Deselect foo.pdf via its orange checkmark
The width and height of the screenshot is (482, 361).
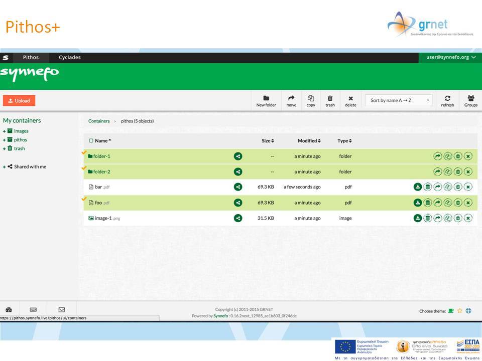[x=84, y=199]
